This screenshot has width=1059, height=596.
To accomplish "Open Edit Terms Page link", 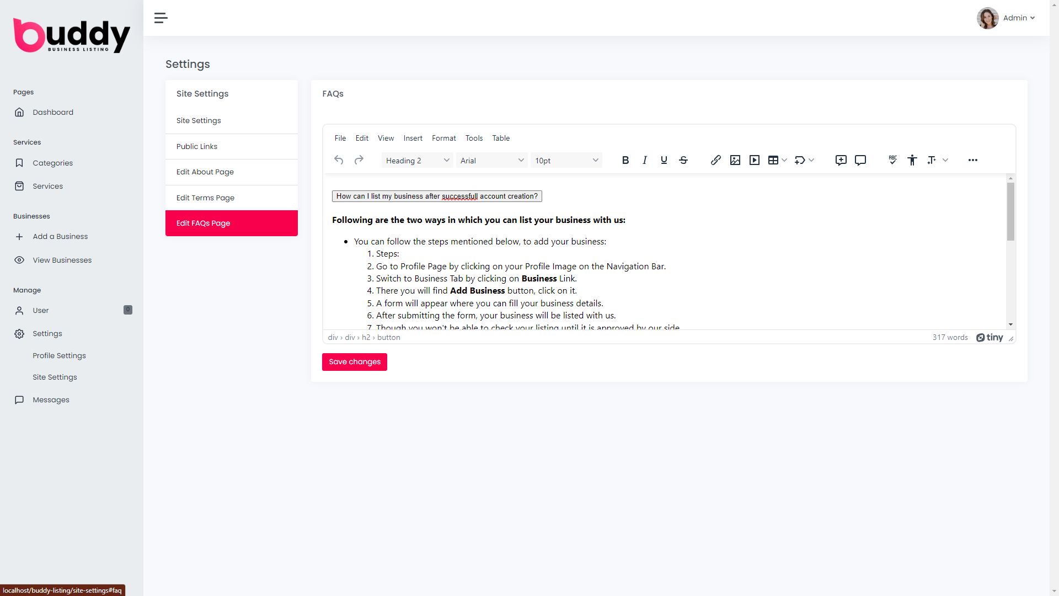I will pos(205,198).
